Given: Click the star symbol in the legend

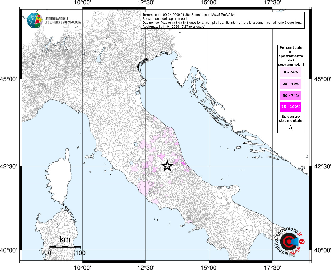Looking at the screenshot, I should click(290, 127).
